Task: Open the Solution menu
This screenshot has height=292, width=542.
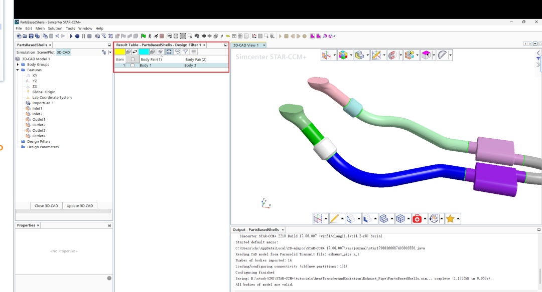Action: tap(55, 29)
